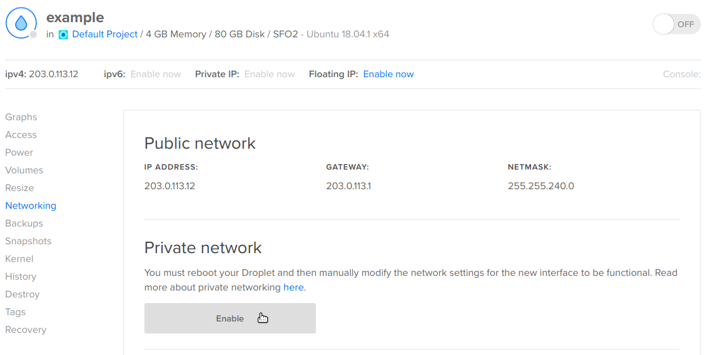Image resolution: width=706 pixels, height=355 pixels.
Task: Click the gateway value 203.0.113.1
Action: 348,186
